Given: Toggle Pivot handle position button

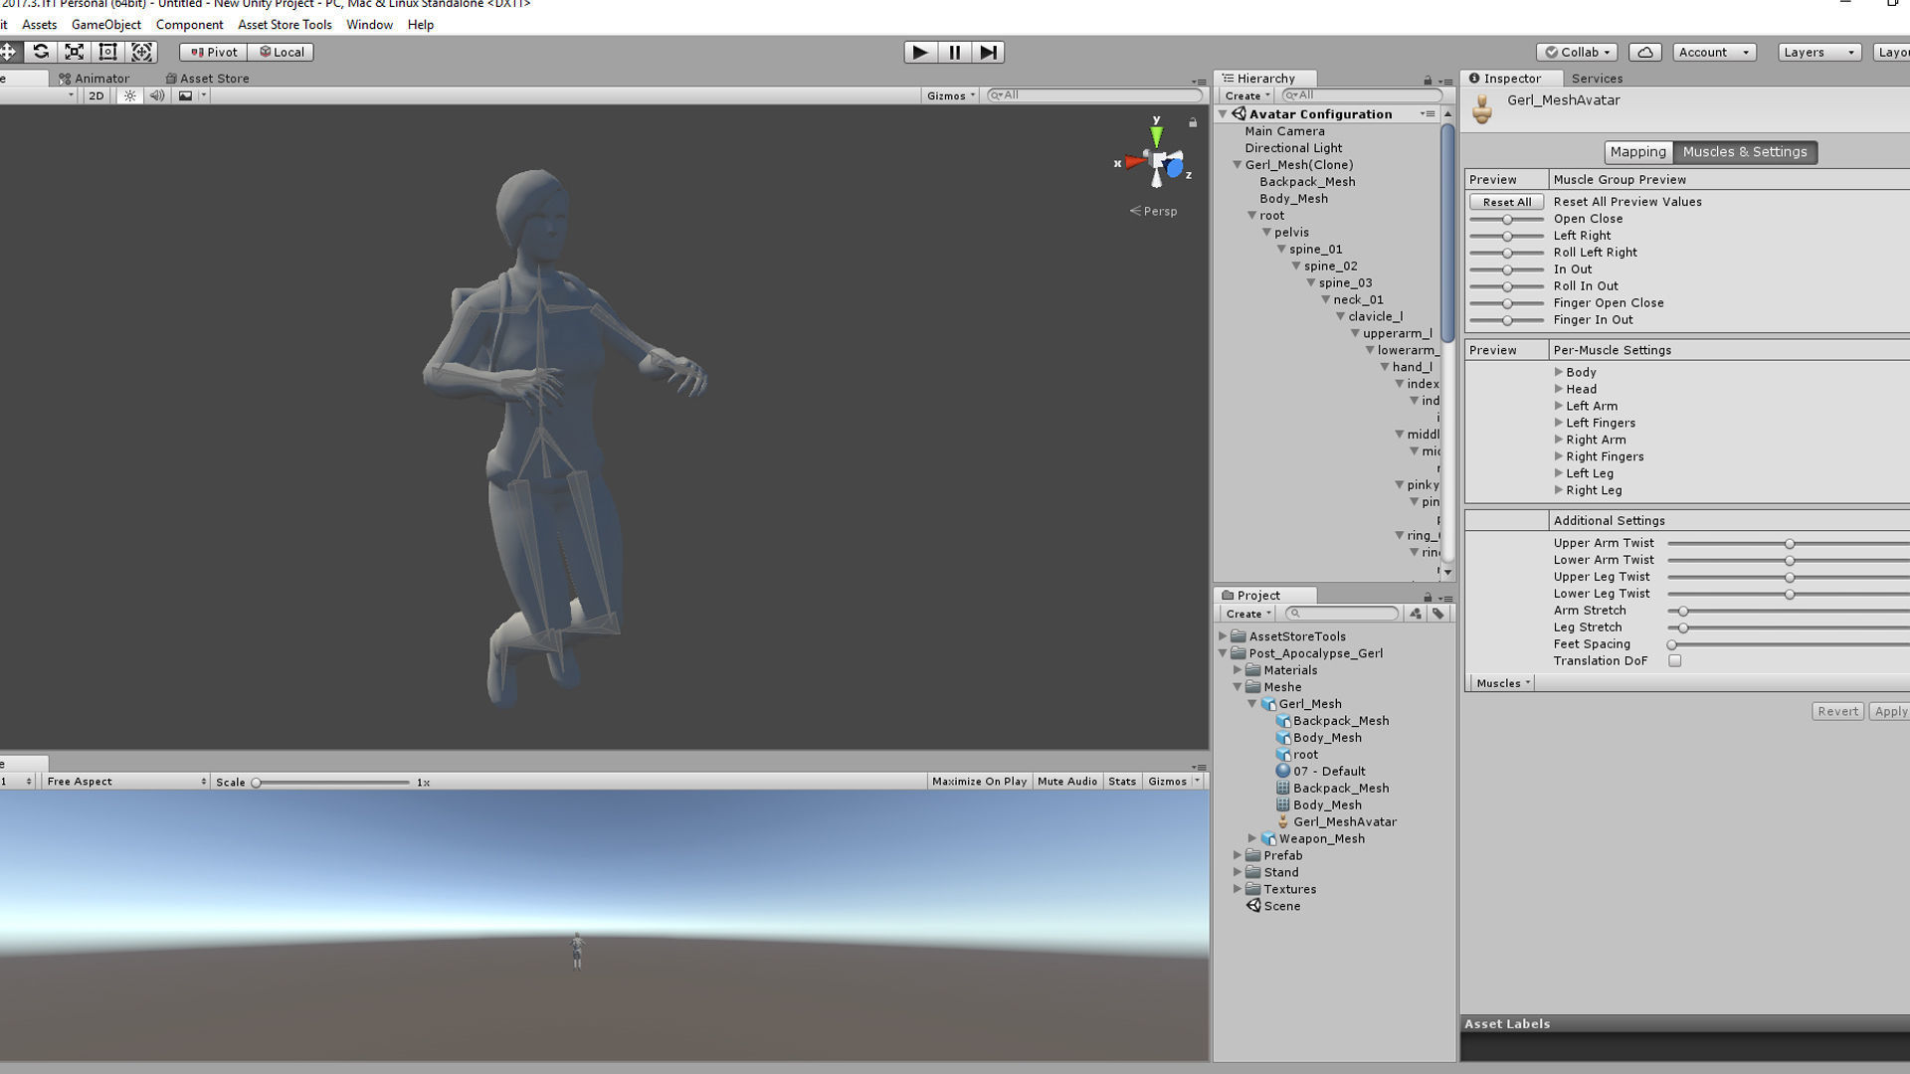Looking at the screenshot, I should (x=214, y=52).
